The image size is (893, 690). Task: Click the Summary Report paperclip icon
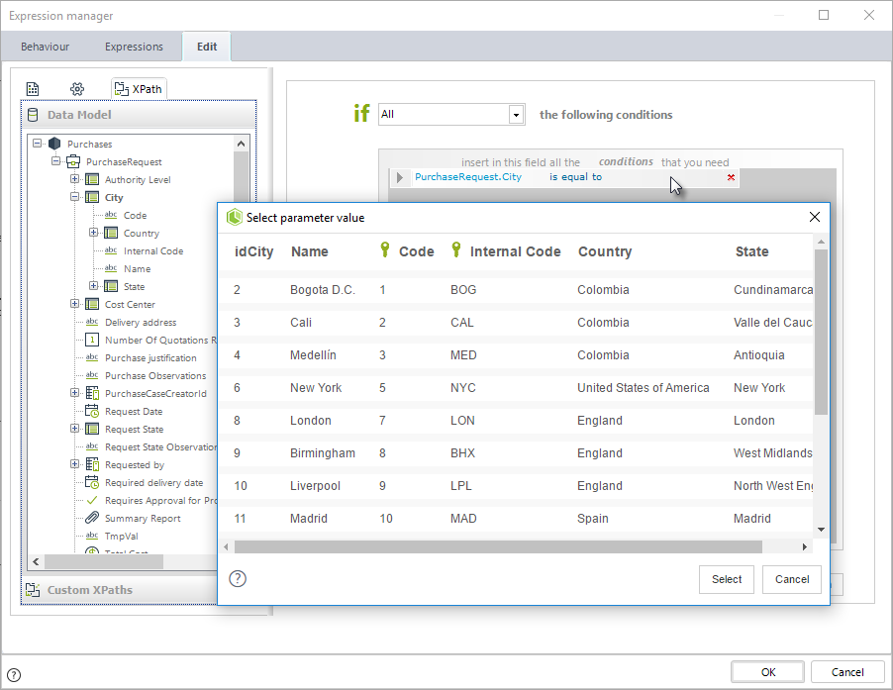point(92,518)
